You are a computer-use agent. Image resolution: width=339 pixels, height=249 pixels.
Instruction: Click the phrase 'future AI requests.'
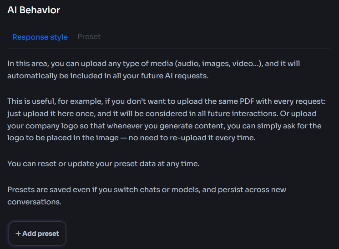[x=175, y=76]
